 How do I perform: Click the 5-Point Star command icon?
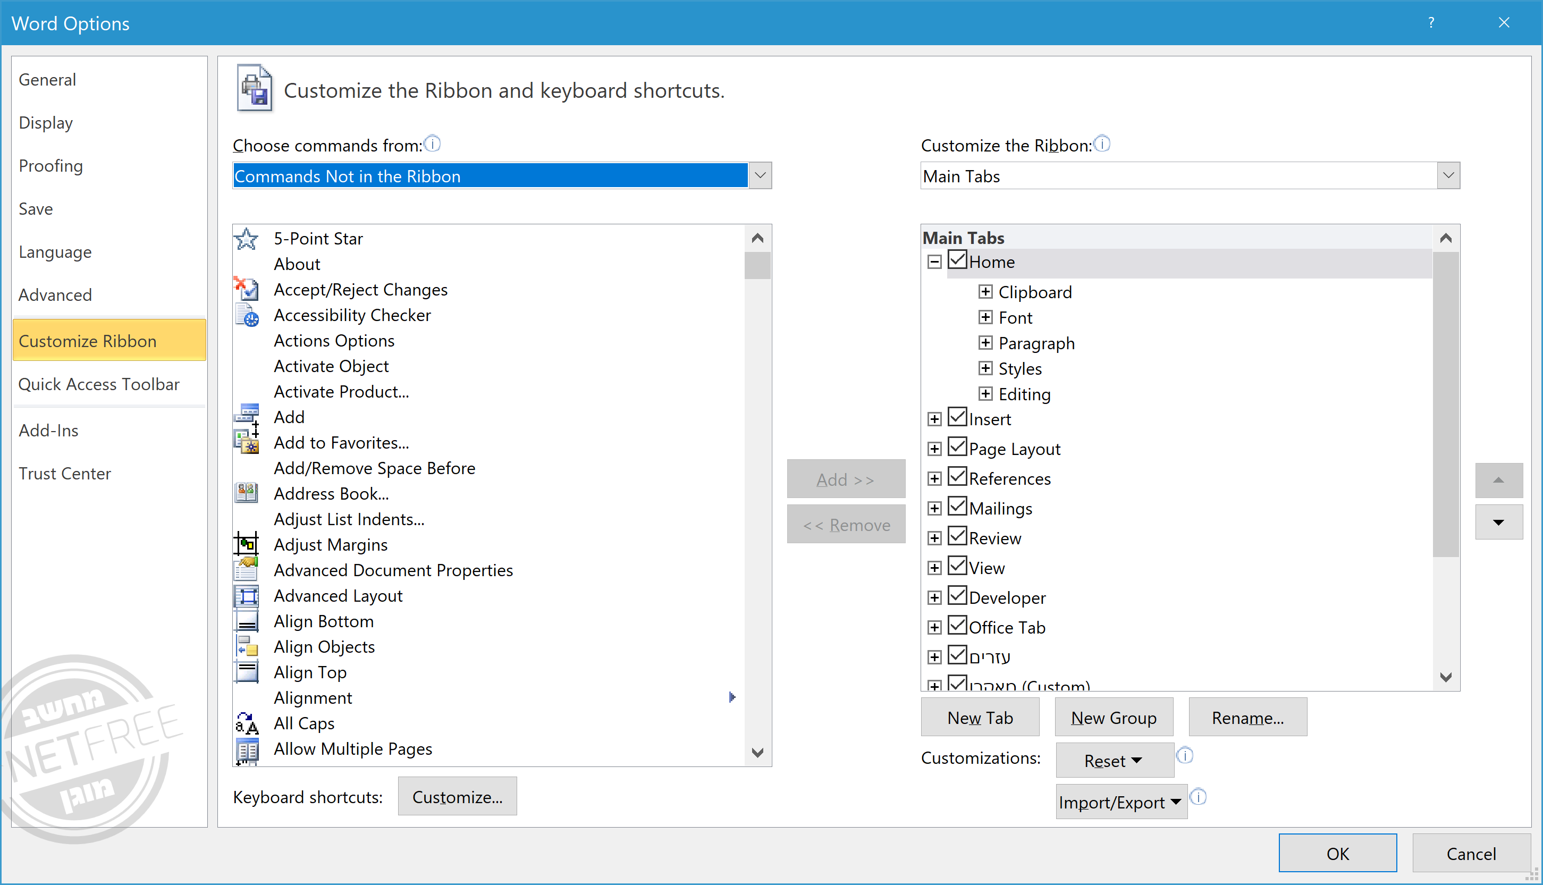click(247, 239)
